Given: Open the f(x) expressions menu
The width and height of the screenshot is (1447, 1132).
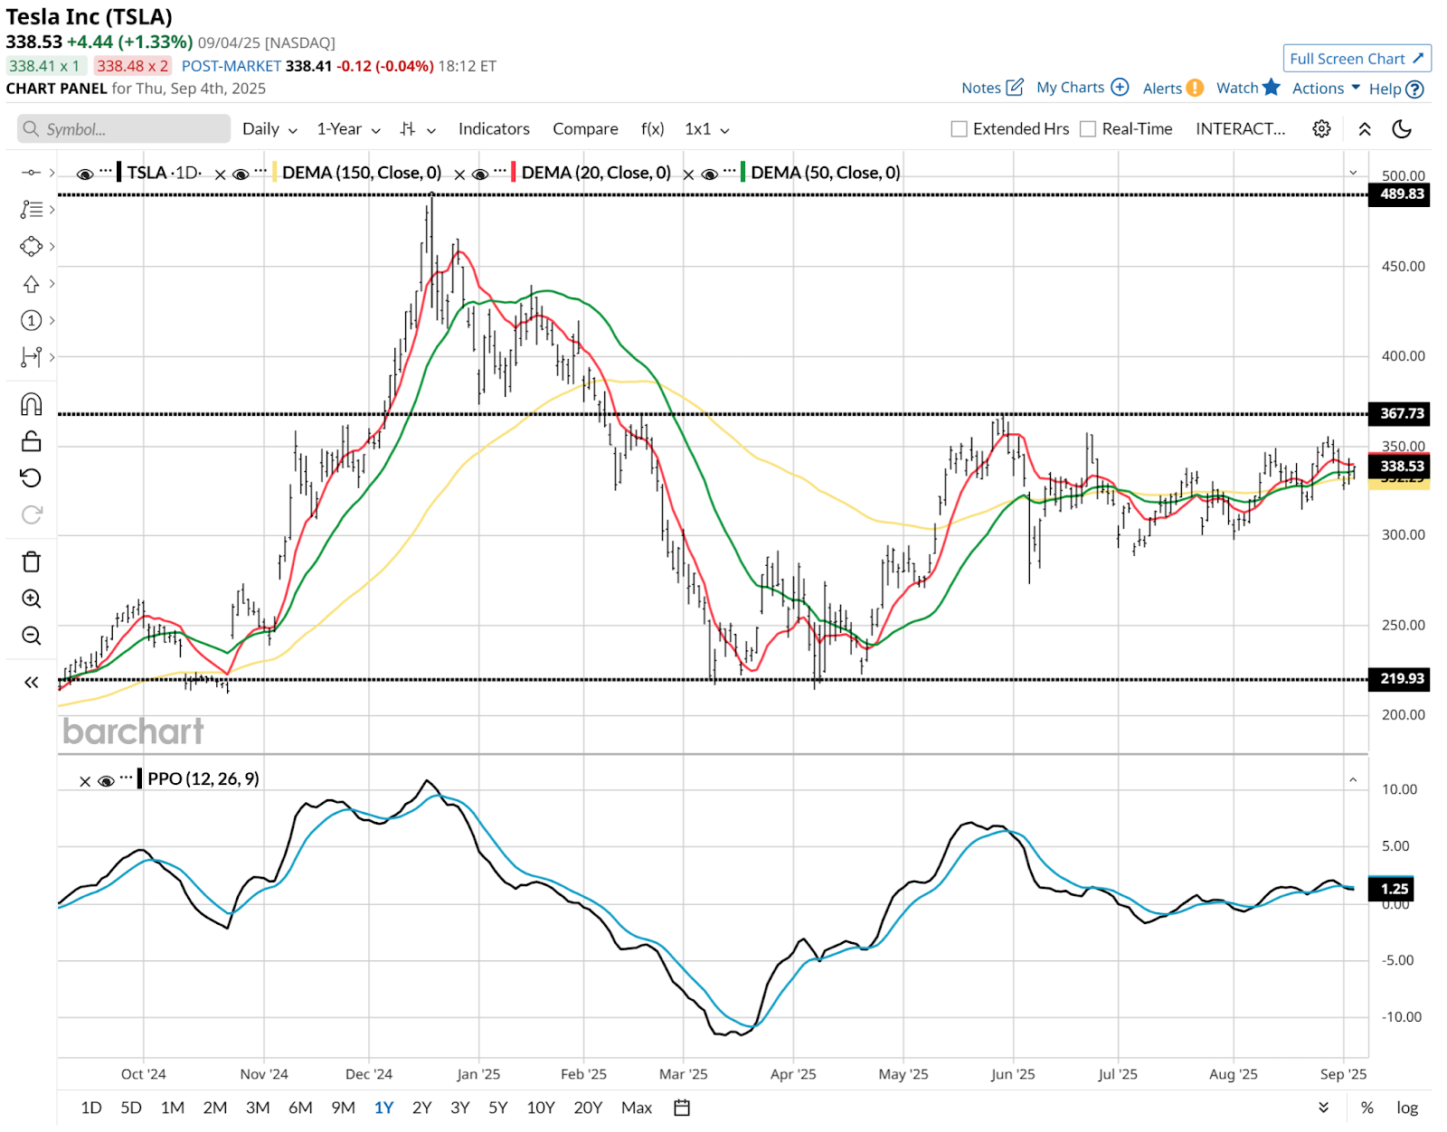Looking at the screenshot, I should tap(652, 129).
